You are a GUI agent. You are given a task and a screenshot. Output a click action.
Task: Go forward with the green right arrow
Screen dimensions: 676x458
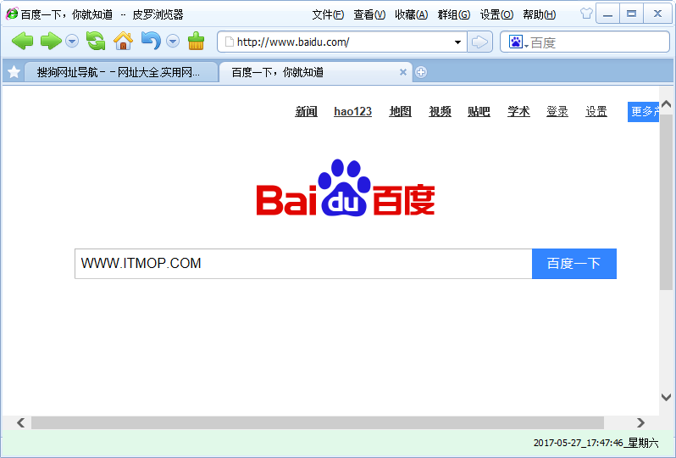(x=52, y=42)
